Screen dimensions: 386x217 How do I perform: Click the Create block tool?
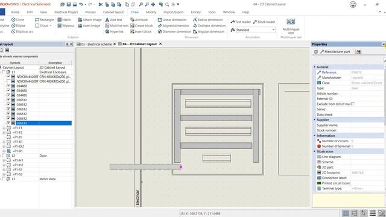[x=142, y=25]
